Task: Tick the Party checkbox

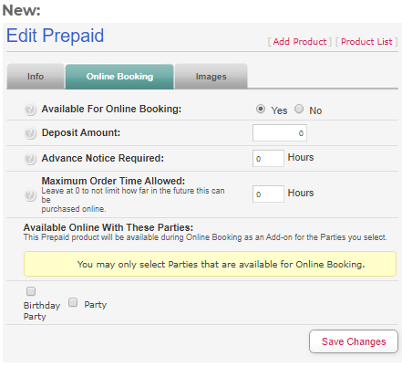Action: tap(73, 302)
